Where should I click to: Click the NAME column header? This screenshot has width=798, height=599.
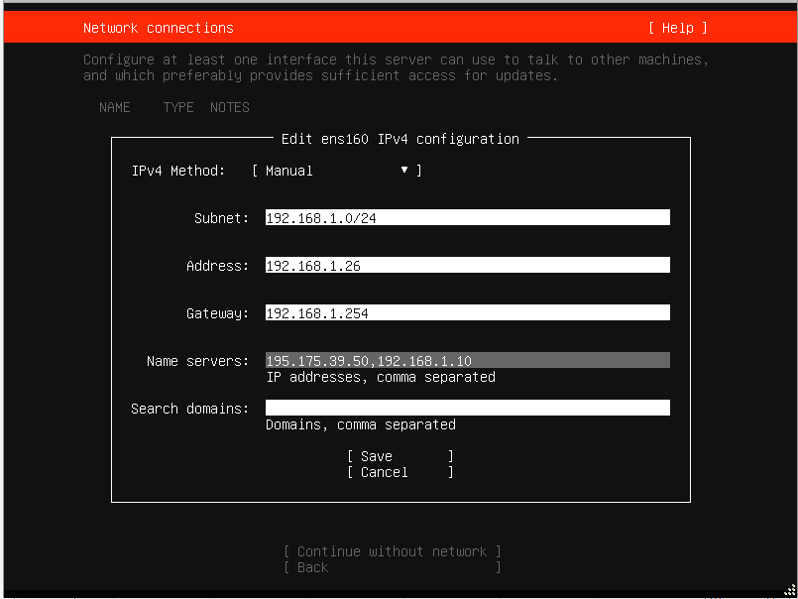[x=115, y=107]
